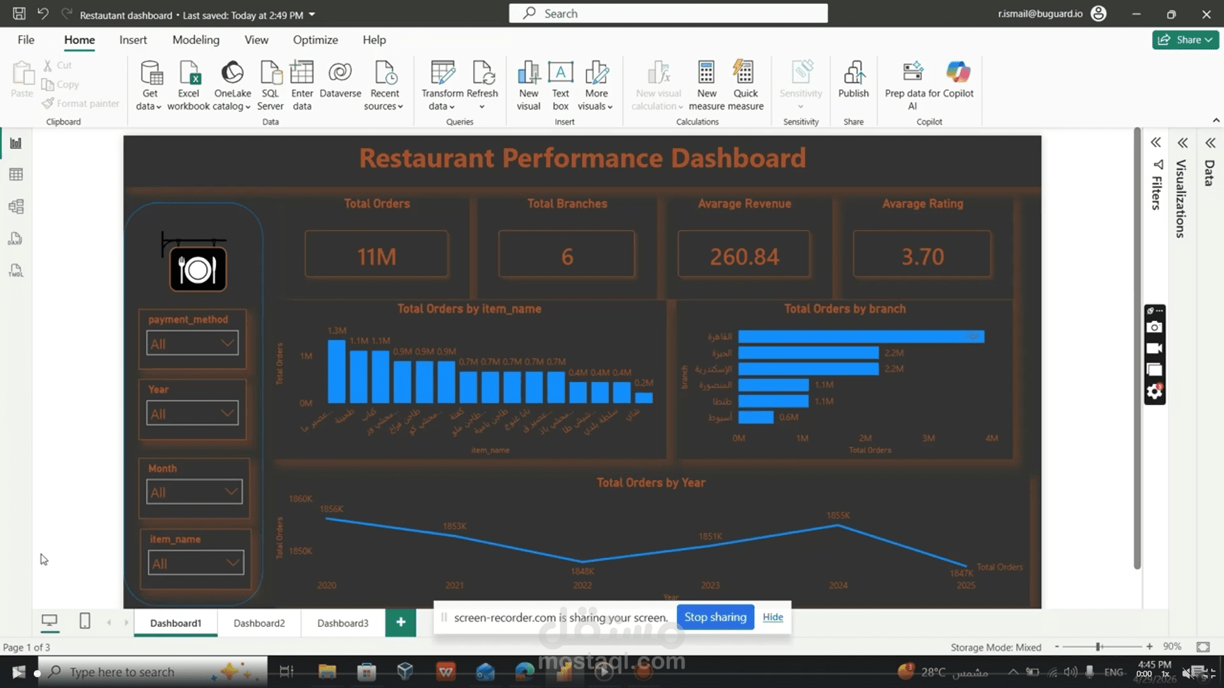Open the View ribbon tab
The height and width of the screenshot is (688, 1224).
(256, 39)
